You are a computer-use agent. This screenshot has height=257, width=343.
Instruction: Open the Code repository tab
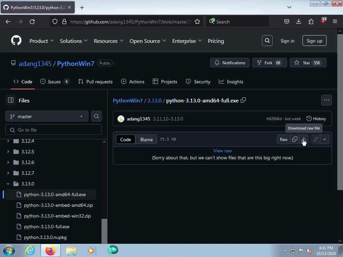point(23,82)
